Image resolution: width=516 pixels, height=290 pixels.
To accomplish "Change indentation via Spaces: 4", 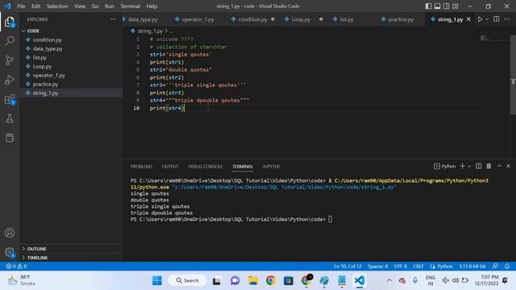I will click(378, 266).
